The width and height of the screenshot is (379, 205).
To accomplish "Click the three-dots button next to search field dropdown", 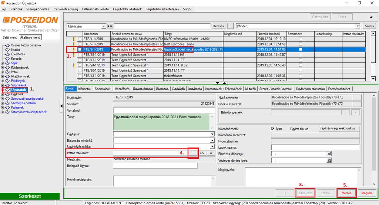I will 110,26.
